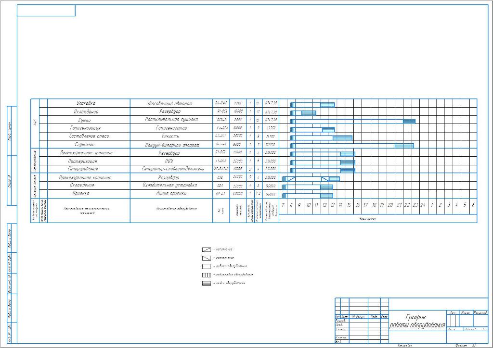
Task: Select hour '24' on the timeline
Action: [x=423, y=205]
